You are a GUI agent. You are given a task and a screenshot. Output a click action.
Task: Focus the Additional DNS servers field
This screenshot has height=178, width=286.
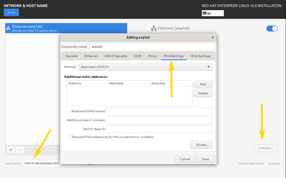[x=159, y=111]
